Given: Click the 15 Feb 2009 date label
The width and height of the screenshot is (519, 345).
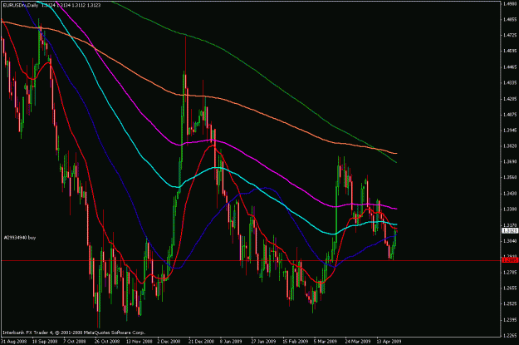Looking at the screenshot, I should (296, 341).
